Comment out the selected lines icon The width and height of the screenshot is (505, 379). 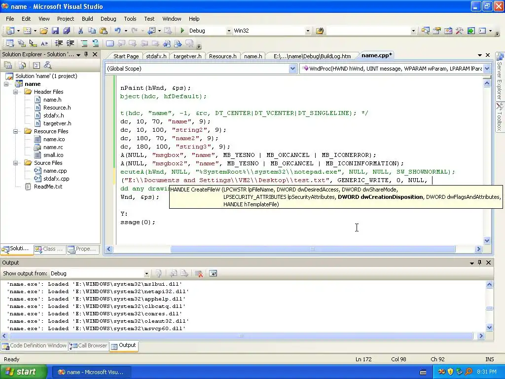(84, 43)
